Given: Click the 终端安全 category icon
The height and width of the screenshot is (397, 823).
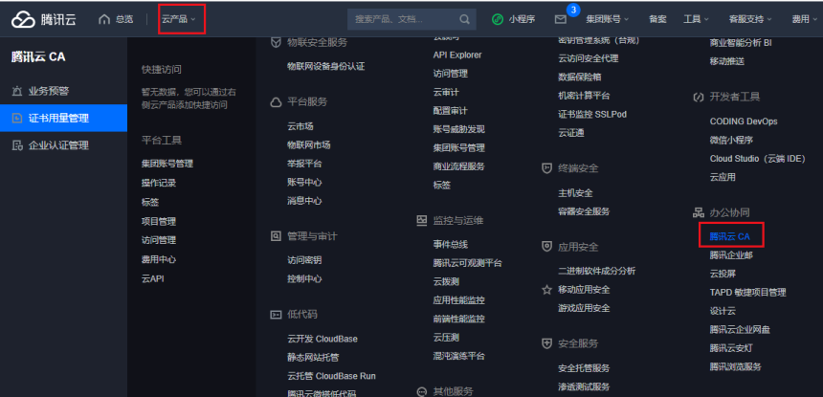Looking at the screenshot, I should tap(546, 168).
